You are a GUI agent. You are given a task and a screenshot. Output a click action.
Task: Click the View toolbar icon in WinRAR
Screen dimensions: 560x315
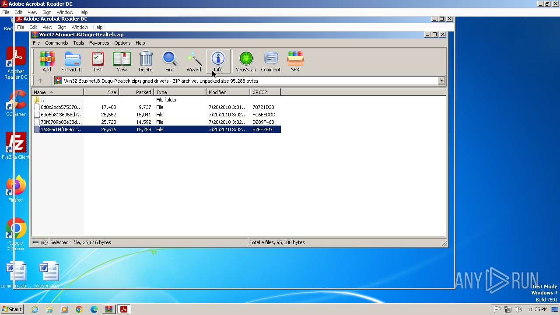pos(122,62)
